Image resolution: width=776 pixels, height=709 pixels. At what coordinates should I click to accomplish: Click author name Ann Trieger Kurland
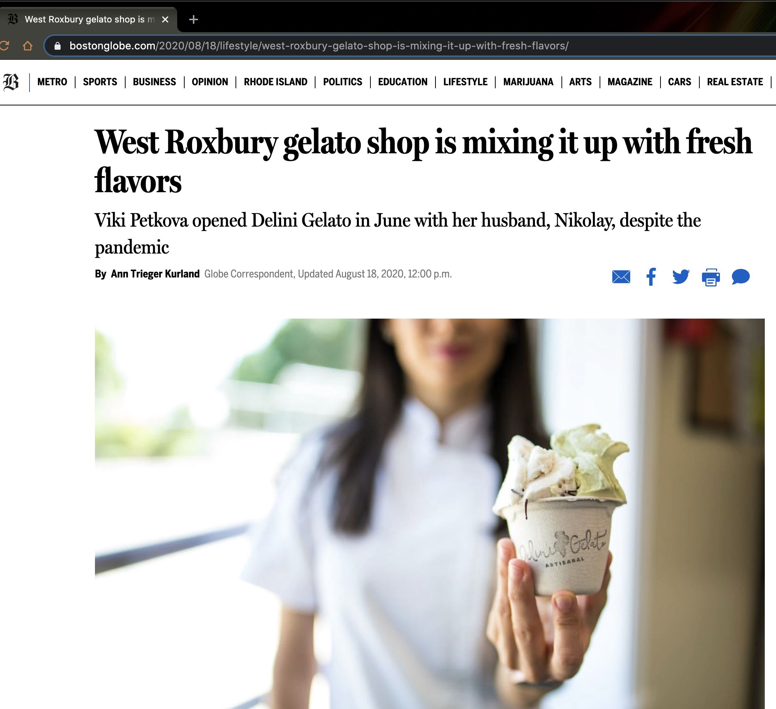click(x=155, y=274)
